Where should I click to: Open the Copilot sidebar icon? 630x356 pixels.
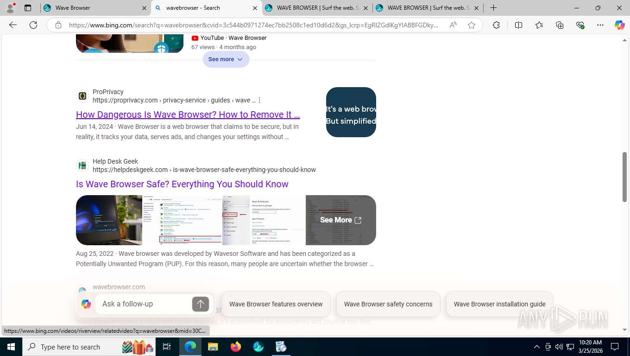point(620,25)
